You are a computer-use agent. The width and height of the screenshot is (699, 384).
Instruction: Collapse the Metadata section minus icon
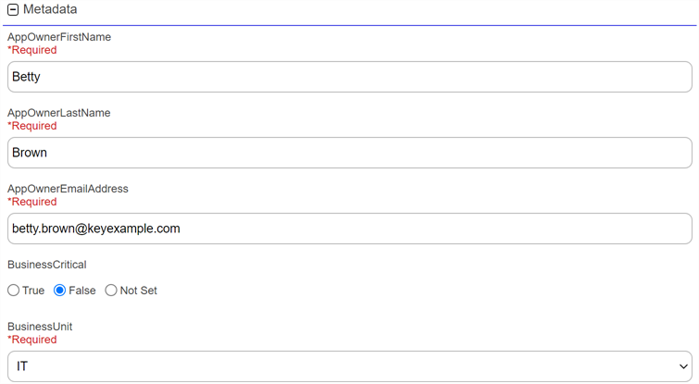(x=13, y=9)
